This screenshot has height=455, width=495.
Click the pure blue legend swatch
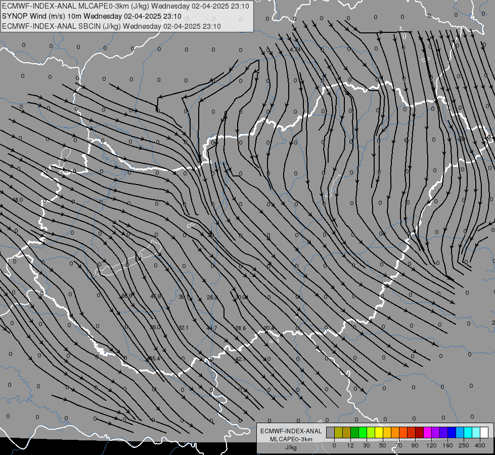click(452, 432)
